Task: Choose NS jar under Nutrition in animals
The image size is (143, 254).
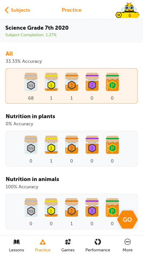Action: tap(31, 207)
